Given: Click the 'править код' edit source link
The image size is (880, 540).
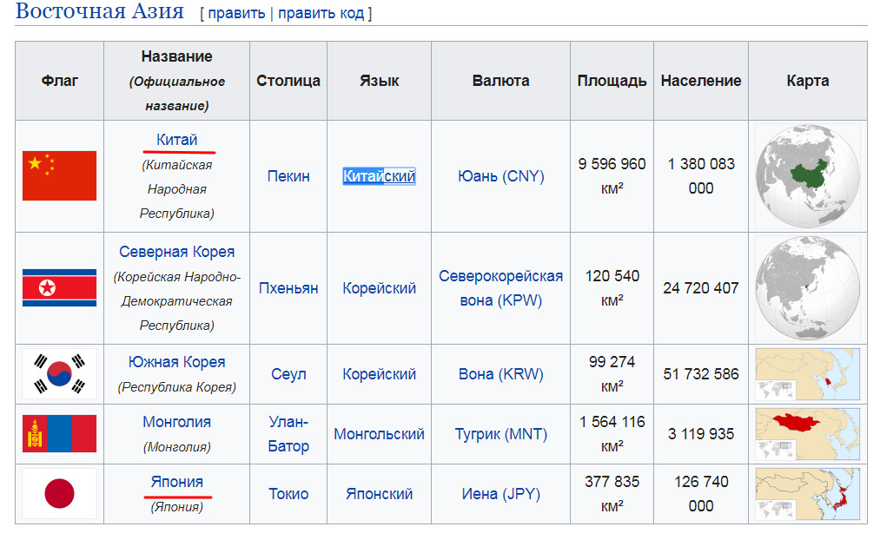Looking at the screenshot, I should (x=321, y=14).
